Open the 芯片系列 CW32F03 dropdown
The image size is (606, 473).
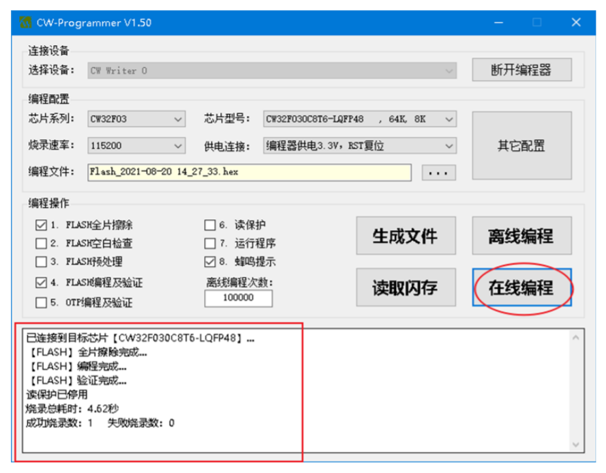tap(136, 119)
